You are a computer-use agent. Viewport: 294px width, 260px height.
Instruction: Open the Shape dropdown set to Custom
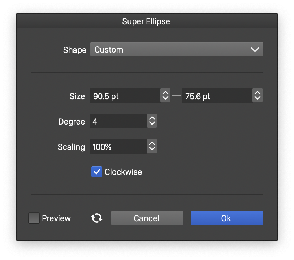coord(176,50)
